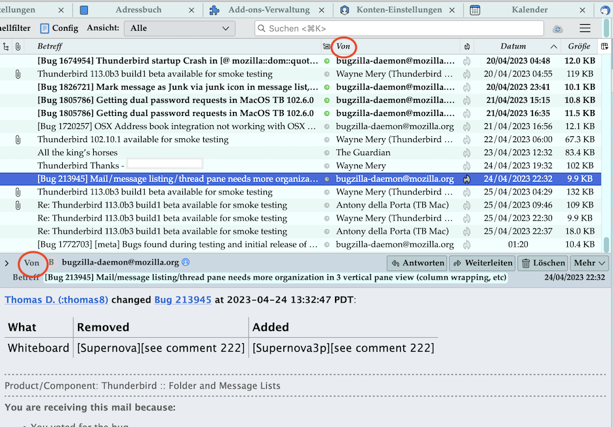Click the contact icon next to bugzilla-daemon address
The width and height of the screenshot is (613, 427).
coord(186,263)
